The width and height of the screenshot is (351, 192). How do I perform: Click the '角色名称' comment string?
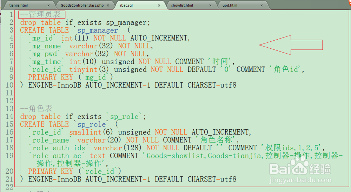click(x=216, y=140)
